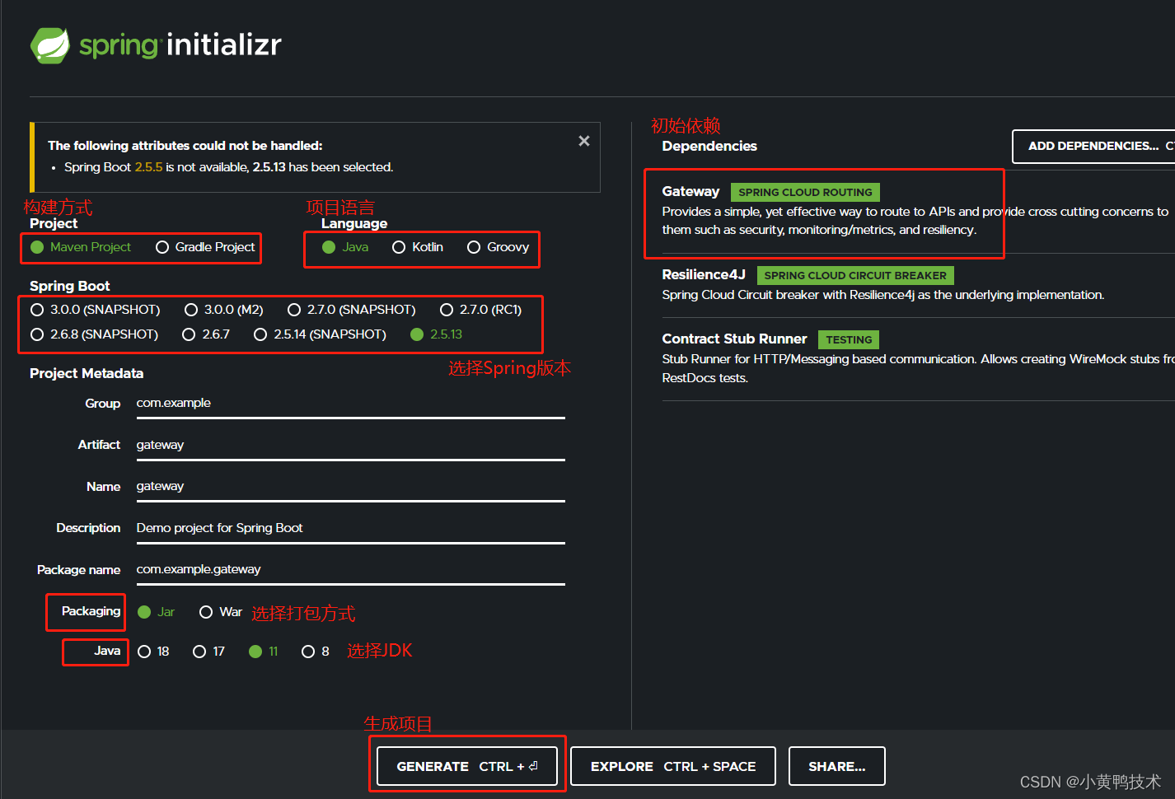Viewport: 1175px width, 799px height.
Task: Click the Spring Initializr leaf logo
Action: (x=51, y=44)
